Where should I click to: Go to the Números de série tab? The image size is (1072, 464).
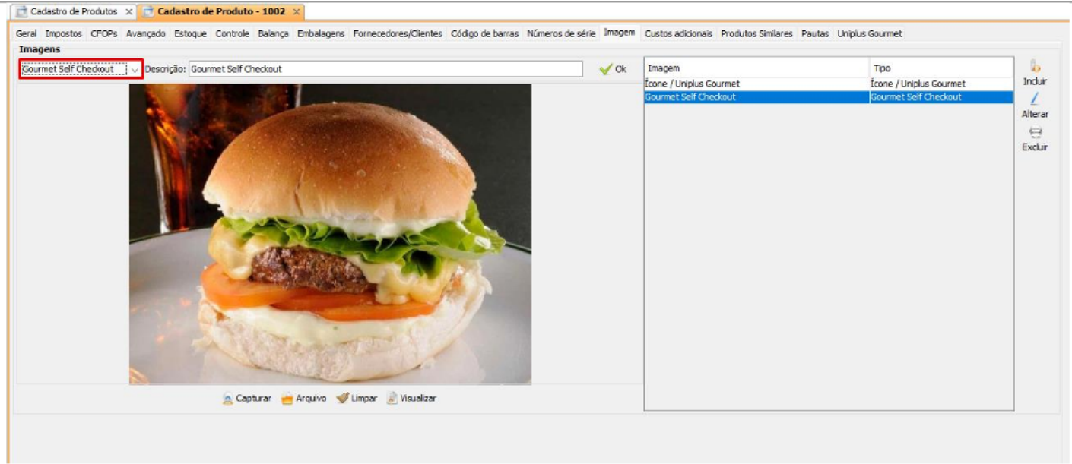pyautogui.click(x=561, y=34)
